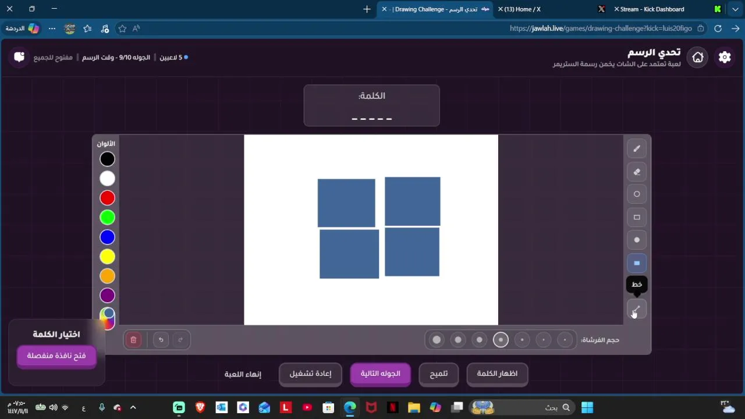Expand the hidden system tray icons
The image size is (745, 419).
click(x=133, y=408)
